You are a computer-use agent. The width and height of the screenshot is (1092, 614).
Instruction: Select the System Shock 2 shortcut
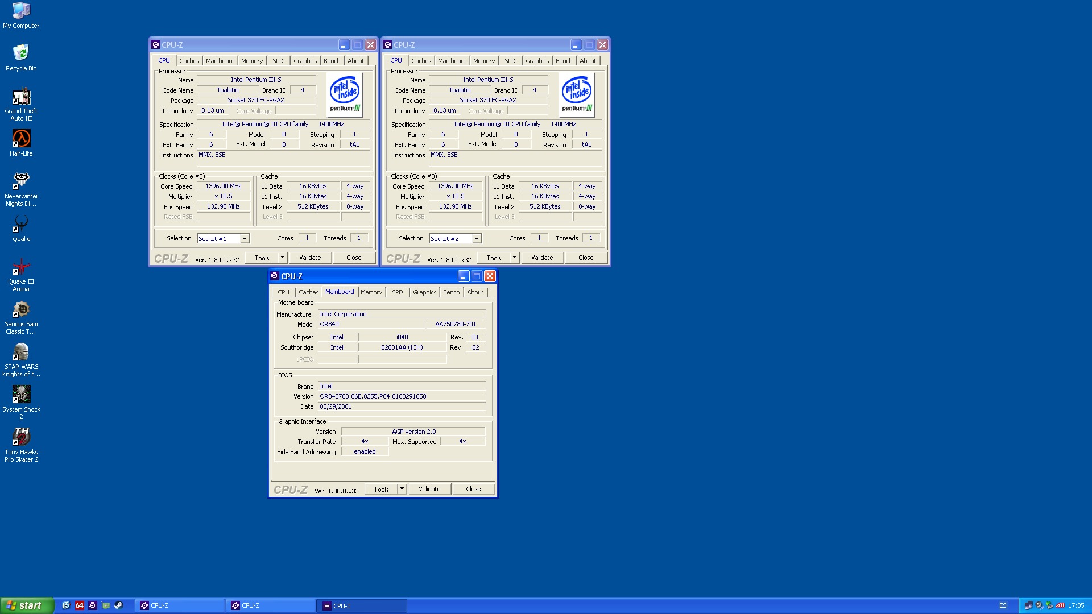point(21,403)
